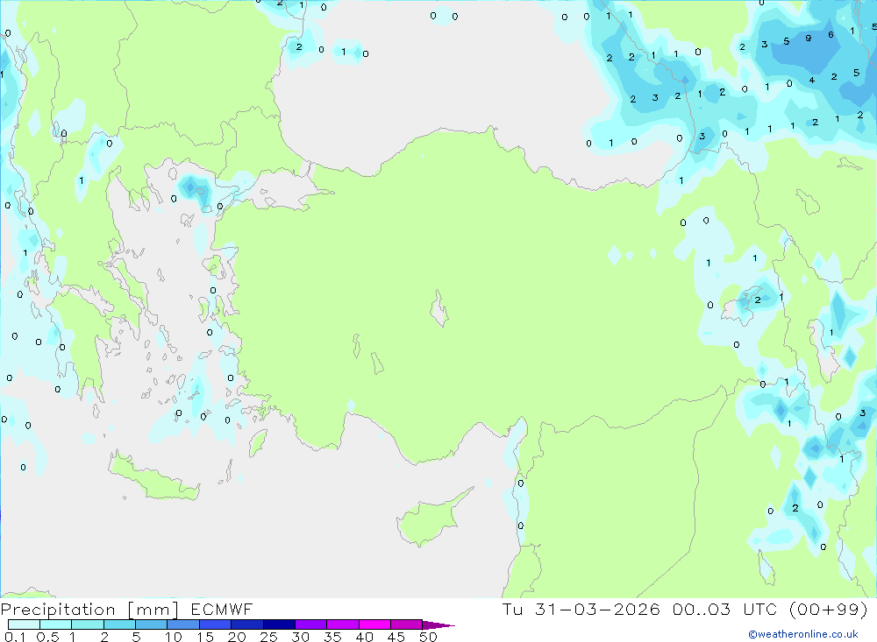877x642 pixels.
Task: Pick the 35–40 mm purple legend box
Action: coord(343,624)
